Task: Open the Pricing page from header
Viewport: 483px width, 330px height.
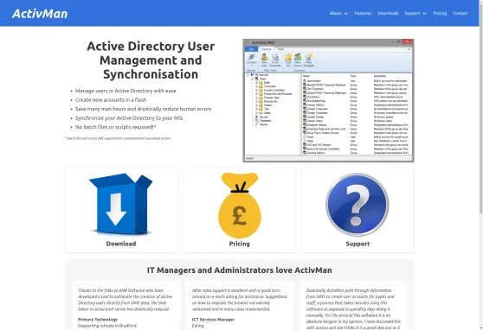Action: (440, 13)
